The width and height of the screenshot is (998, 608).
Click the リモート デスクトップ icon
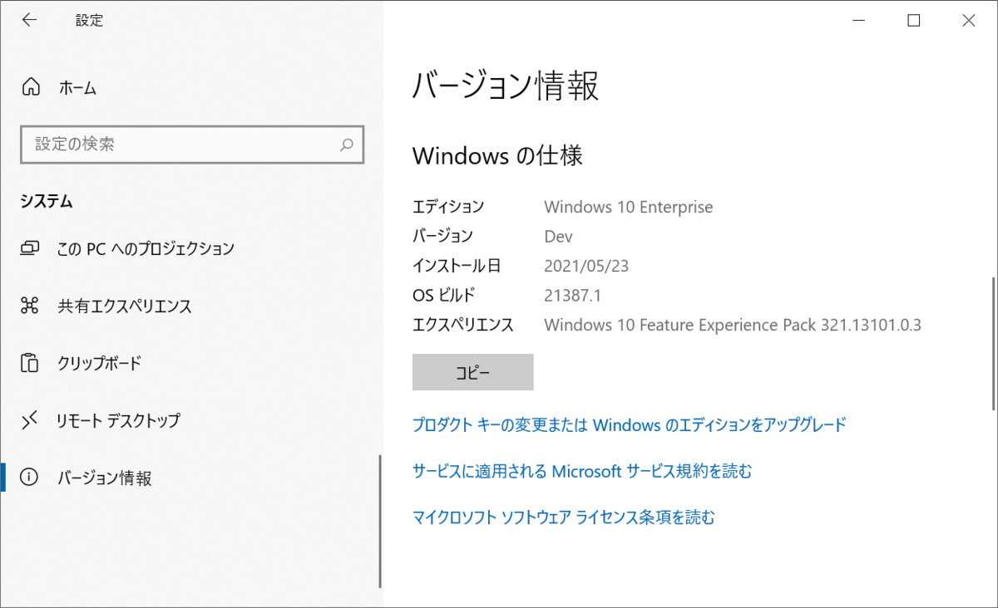pyautogui.click(x=30, y=420)
